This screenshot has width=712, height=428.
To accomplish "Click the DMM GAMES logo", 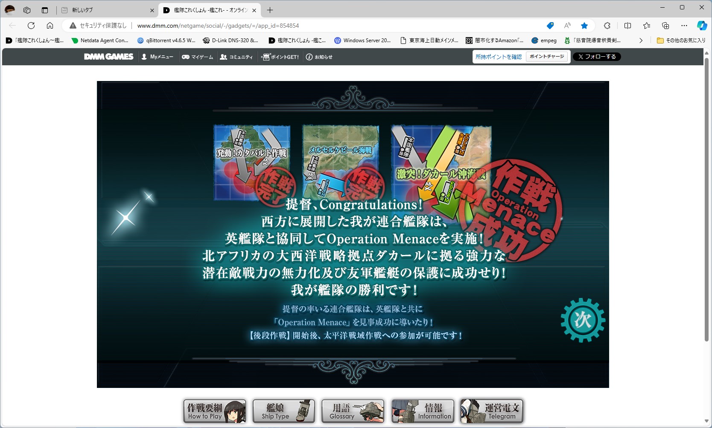I will (109, 57).
